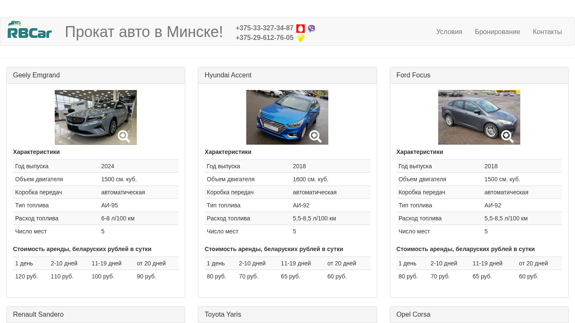Open the Бронирование menu item
575x323 pixels.
pos(498,32)
